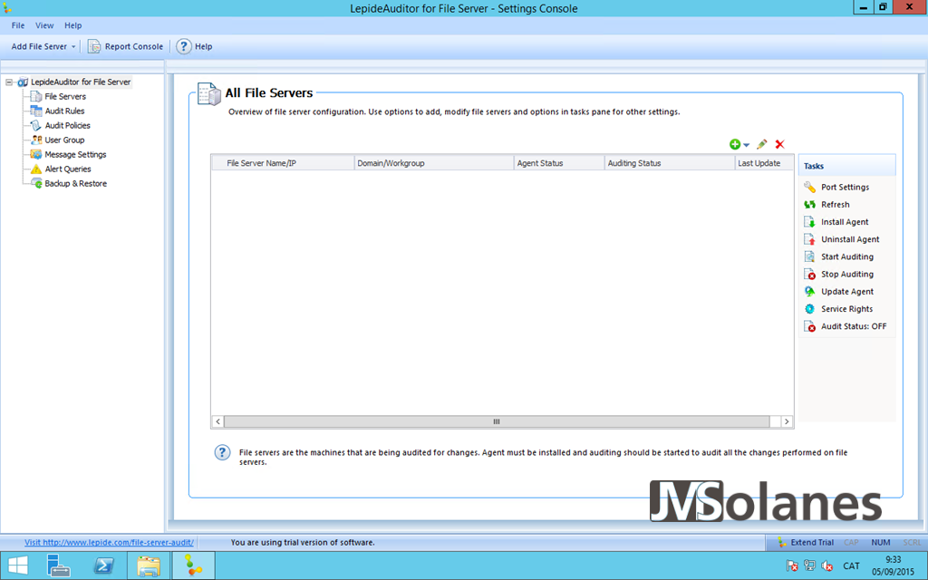This screenshot has width=928, height=580.
Task: Click the taskbar clock showing 9:33
Action: [x=893, y=565]
